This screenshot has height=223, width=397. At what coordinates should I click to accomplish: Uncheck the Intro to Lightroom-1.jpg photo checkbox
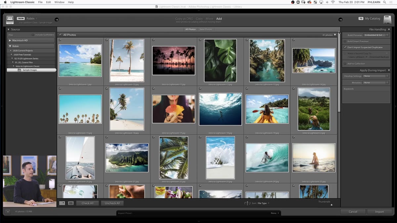click(x=60, y=40)
